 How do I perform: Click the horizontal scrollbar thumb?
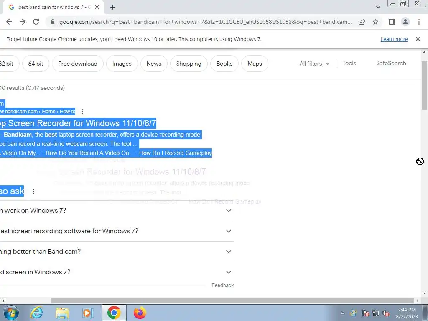(x=232, y=301)
